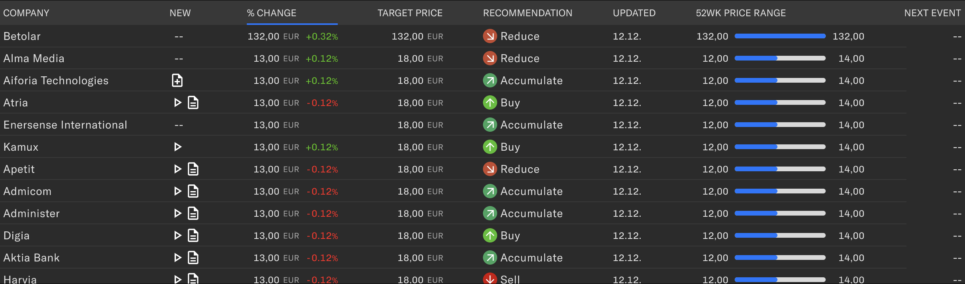Sort by TARGET PRICE header
965x284 pixels.
(x=410, y=13)
